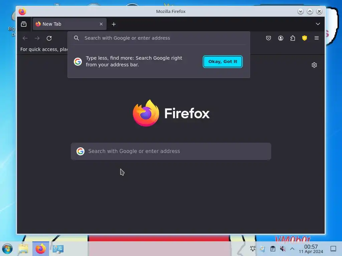
Task: Open the clock showing 00:57
Action: [x=311, y=249]
